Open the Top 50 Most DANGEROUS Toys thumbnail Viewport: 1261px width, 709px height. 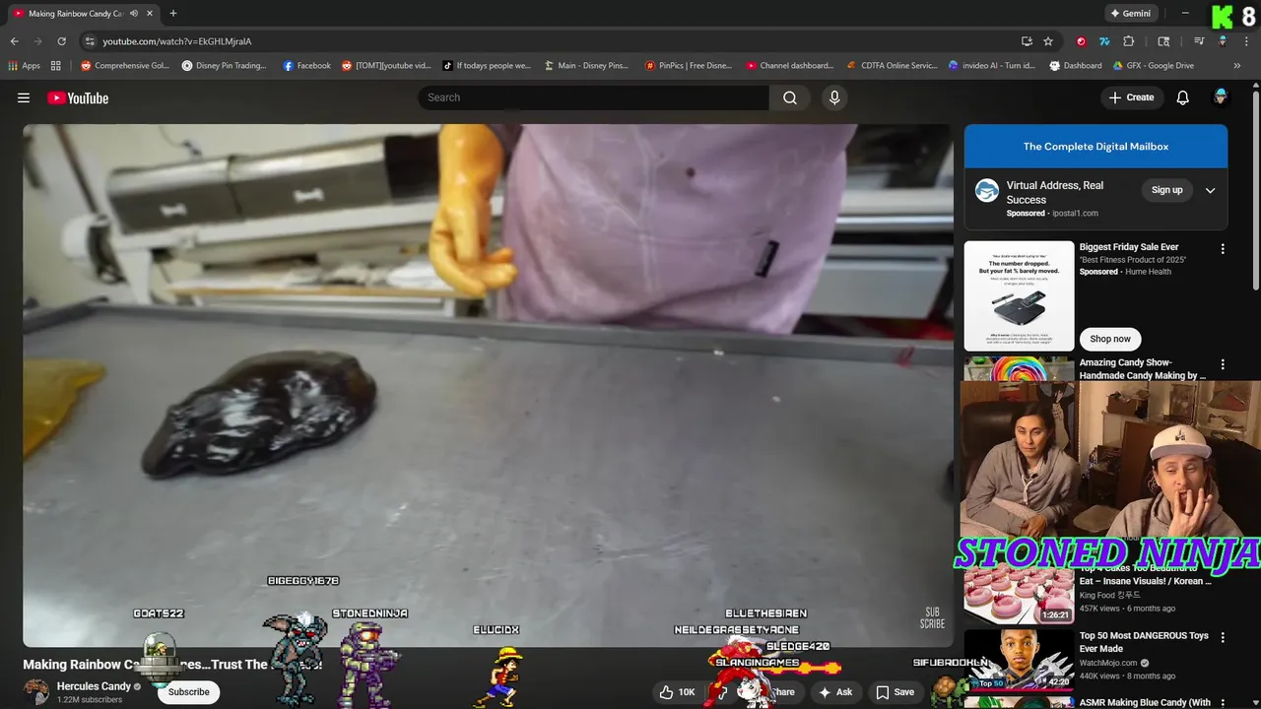pos(1019,660)
